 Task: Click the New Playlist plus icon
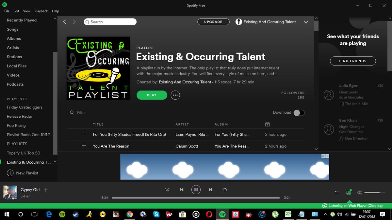[10, 173]
